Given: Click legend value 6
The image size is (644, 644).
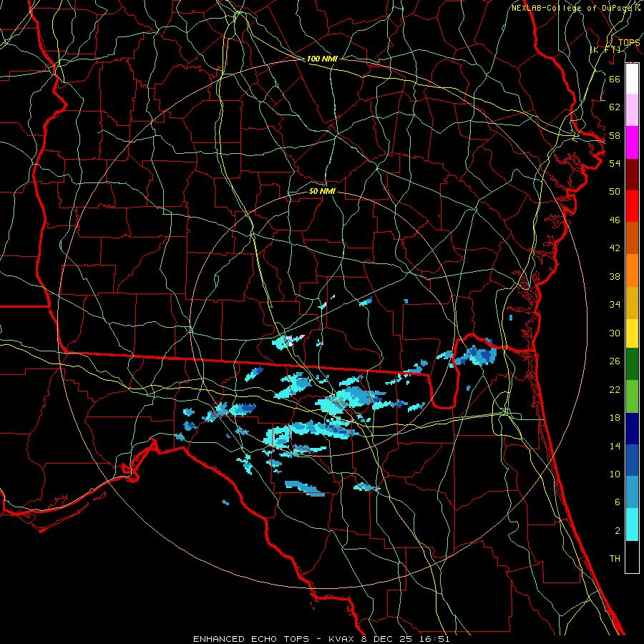Looking at the screenshot, I should pos(617,502).
